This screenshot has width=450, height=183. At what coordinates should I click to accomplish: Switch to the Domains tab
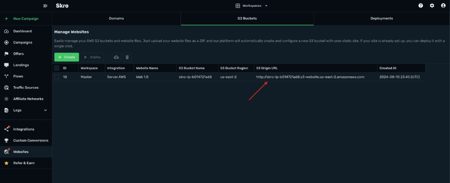[x=116, y=18]
